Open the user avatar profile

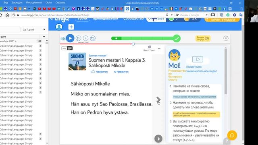pos(59,27)
